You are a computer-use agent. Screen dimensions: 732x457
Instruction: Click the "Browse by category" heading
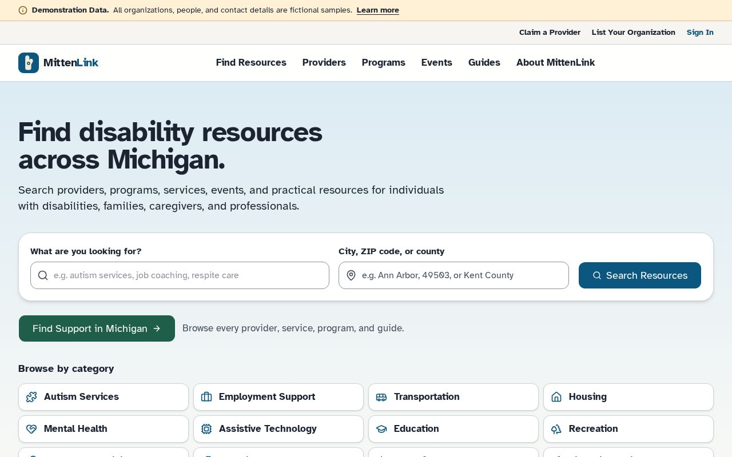tap(66, 368)
